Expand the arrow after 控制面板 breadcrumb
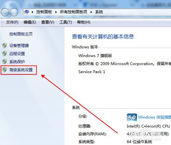Viewport: 171px width, 145px height. tap(56, 12)
